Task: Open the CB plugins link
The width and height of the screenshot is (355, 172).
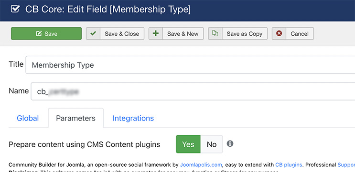Action: tap(289, 164)
